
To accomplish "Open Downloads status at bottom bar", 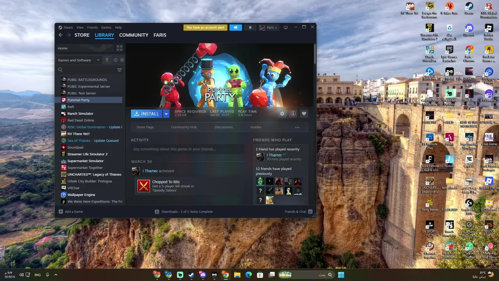I will pyautogui.click(x=184, y=212).
